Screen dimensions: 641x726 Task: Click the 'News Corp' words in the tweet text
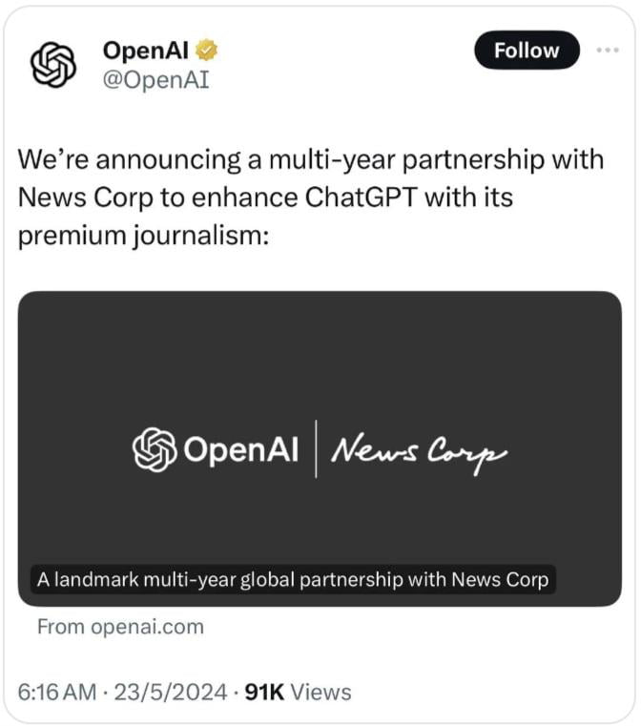click(x=85, y=198)
